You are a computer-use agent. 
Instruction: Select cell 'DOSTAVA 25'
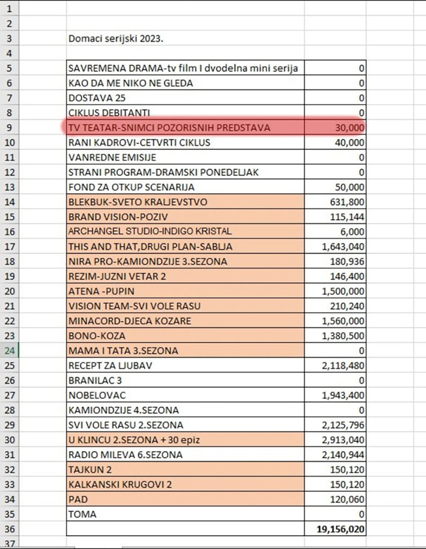pyautogui.click(x=185, y=98)
